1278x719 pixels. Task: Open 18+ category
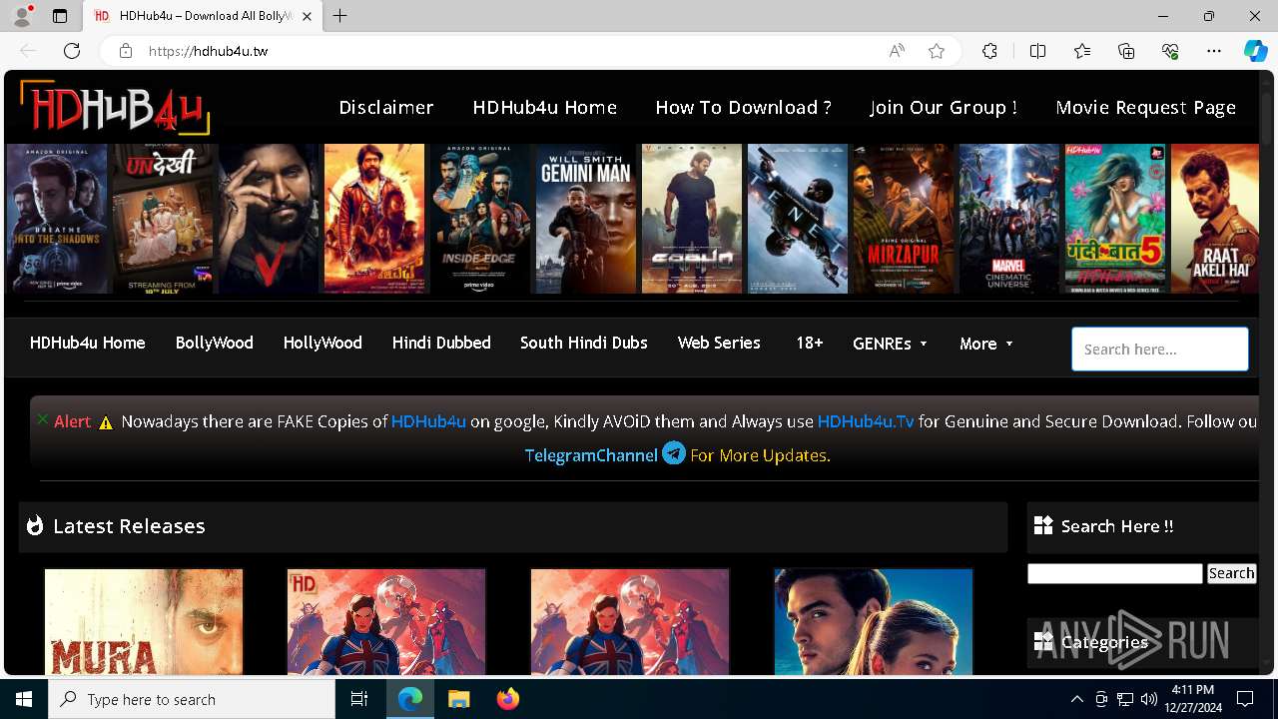810,343
